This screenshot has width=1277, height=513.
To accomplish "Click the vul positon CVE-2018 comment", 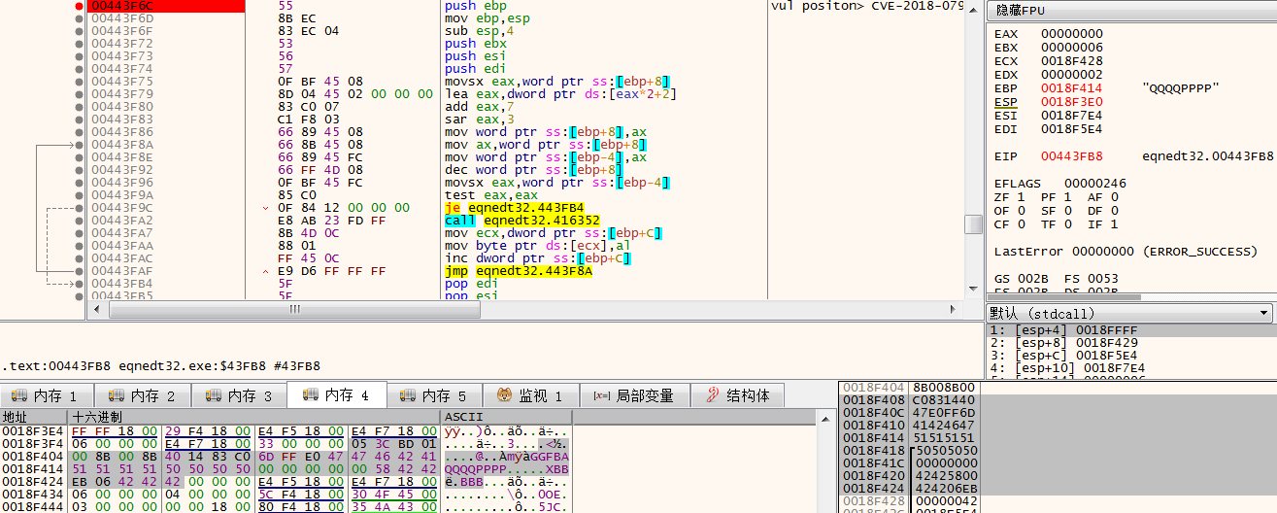I will (x=867, y=6).
